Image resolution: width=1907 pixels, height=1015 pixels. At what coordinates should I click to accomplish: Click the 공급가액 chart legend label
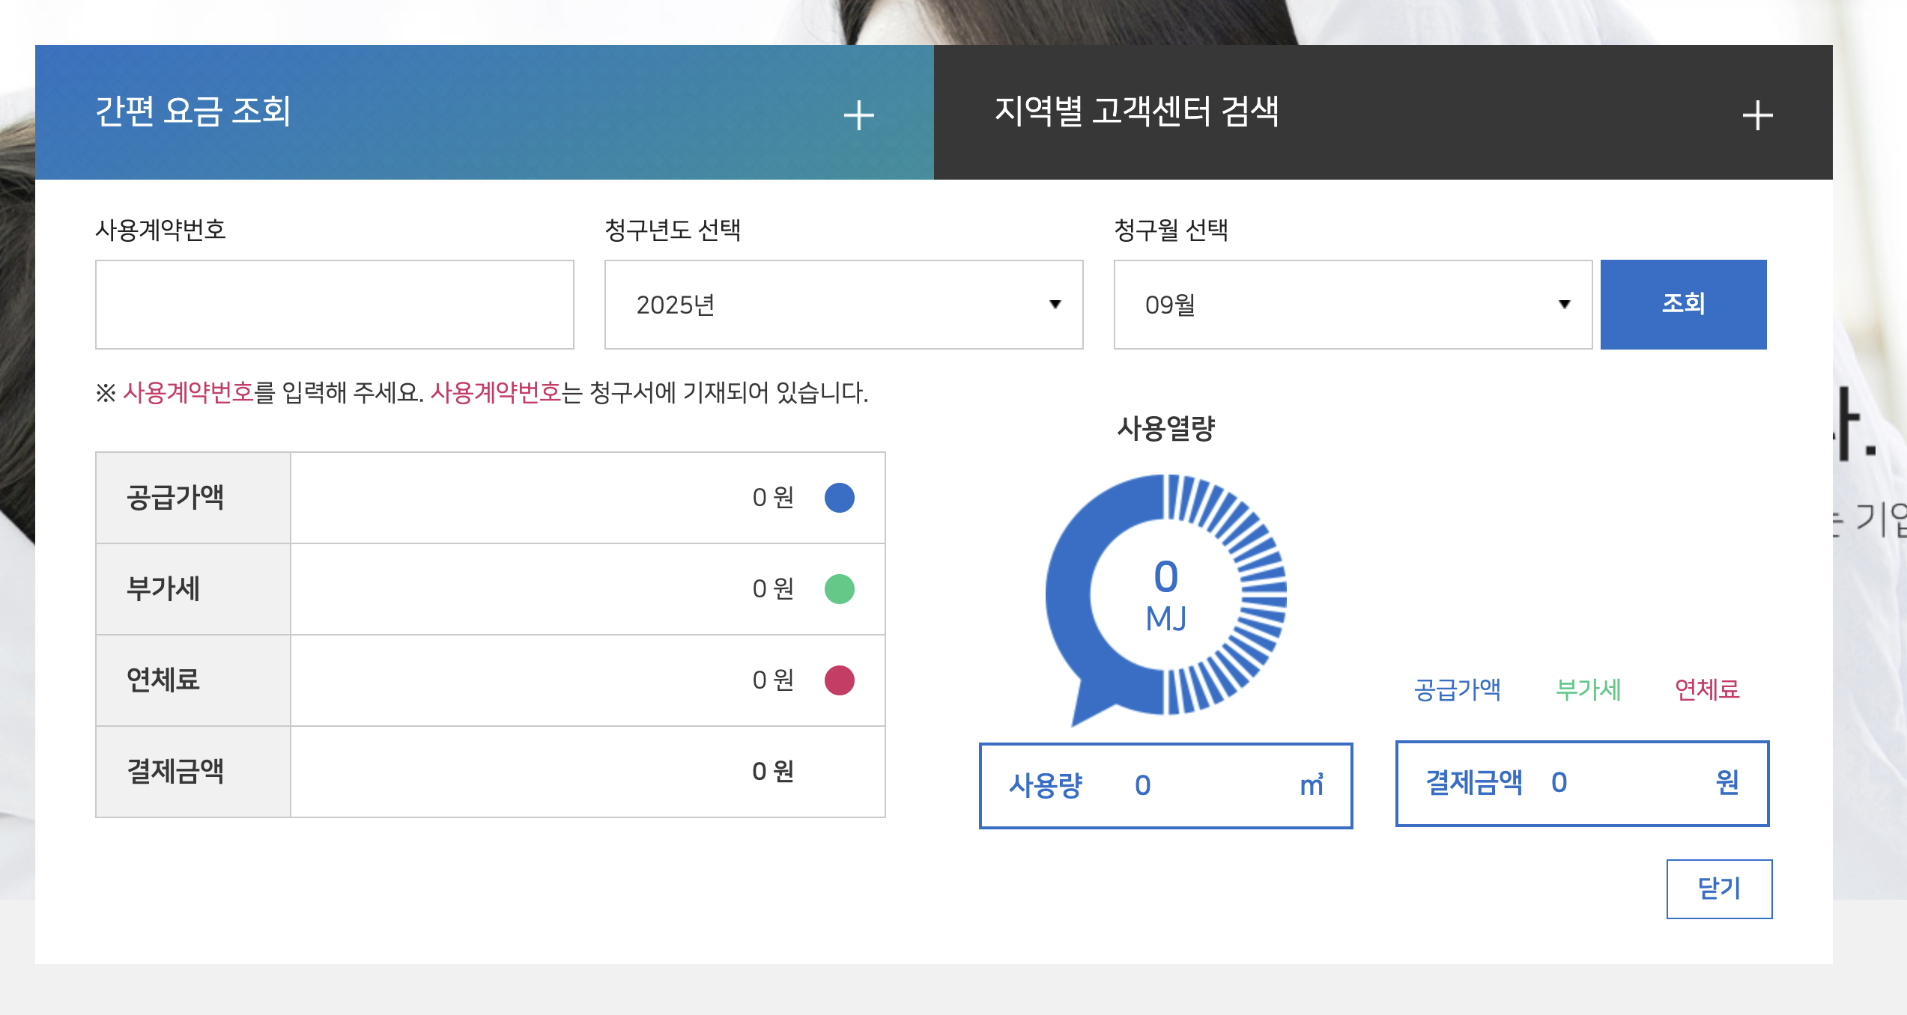pos(1457,689)
